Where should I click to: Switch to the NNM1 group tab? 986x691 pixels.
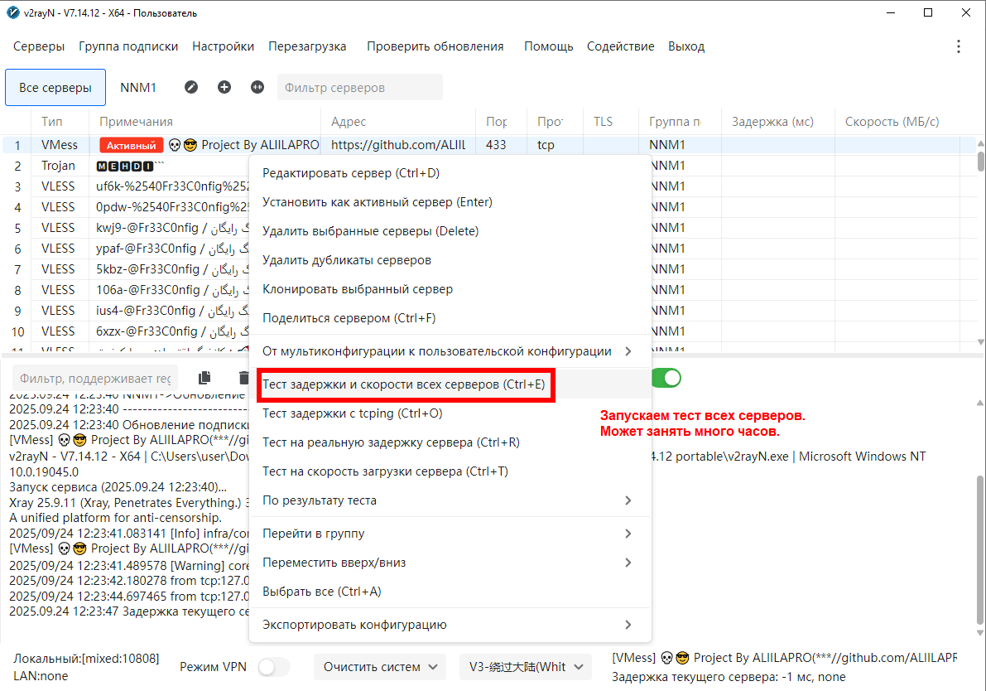point(138,87)
